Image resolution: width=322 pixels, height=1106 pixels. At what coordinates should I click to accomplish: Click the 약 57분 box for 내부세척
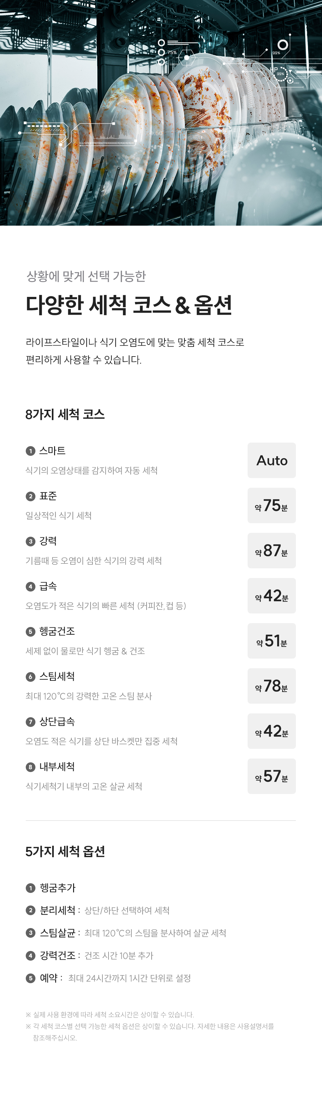tap(271, 776)
